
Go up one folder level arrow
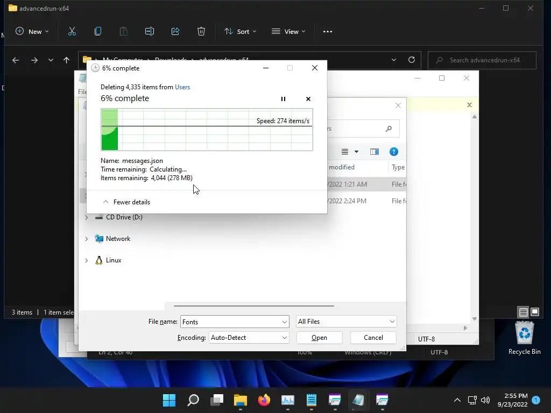click(66, 60)
